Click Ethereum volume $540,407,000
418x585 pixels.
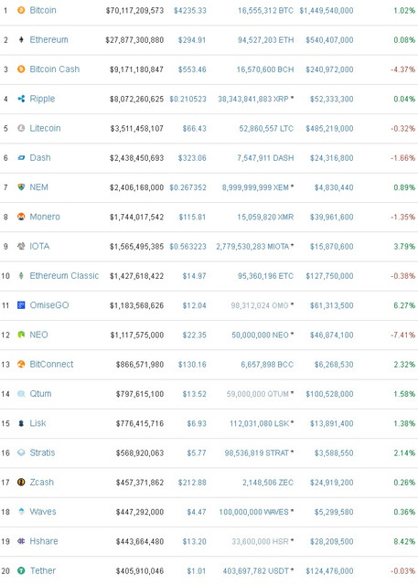329,40
